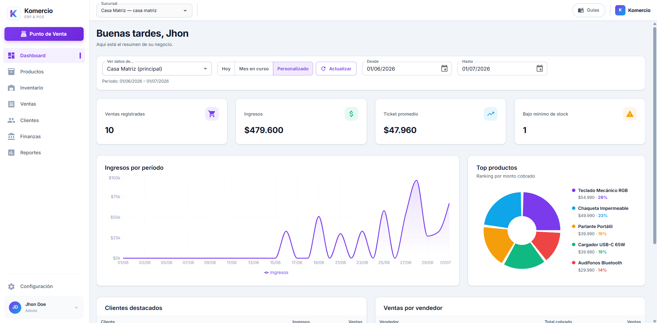The height and width of the screenshot is (323, 657).
Task: Click the Finanzas bank icon
Action: click(11, 136)
